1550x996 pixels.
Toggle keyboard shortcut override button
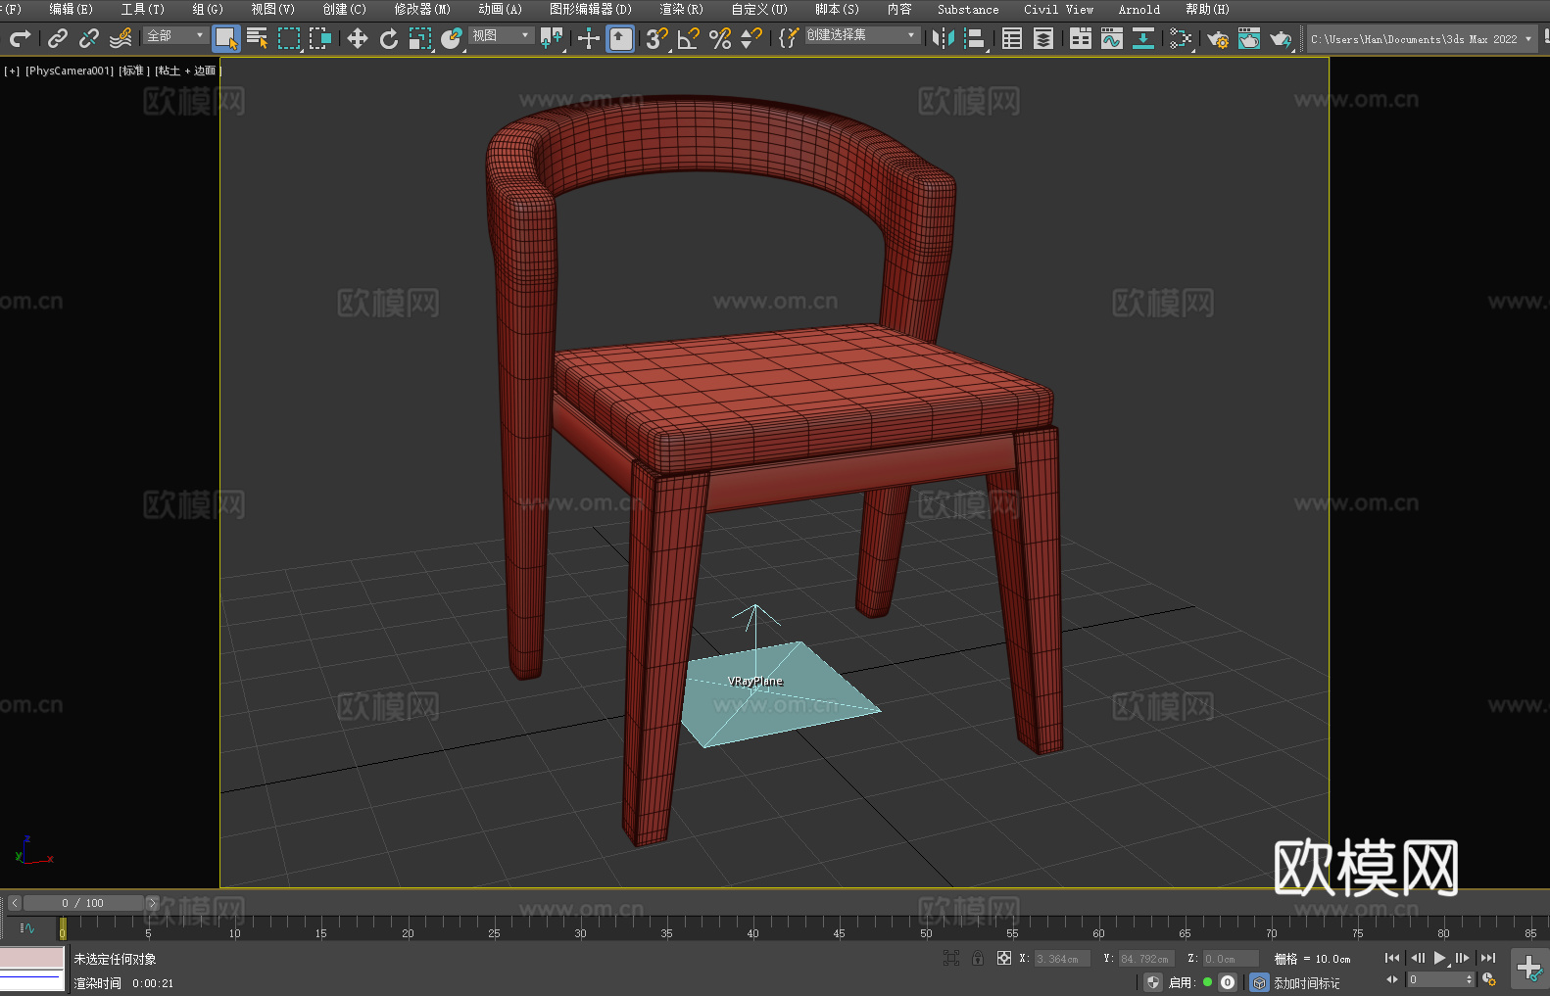[x=621, y=38]
